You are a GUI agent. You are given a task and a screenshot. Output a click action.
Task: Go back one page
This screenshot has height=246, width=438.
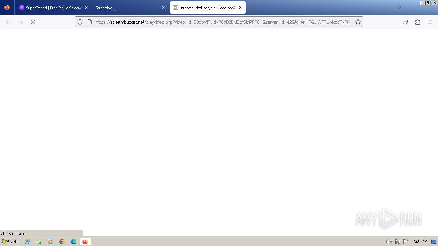click(x=8, y=22)
